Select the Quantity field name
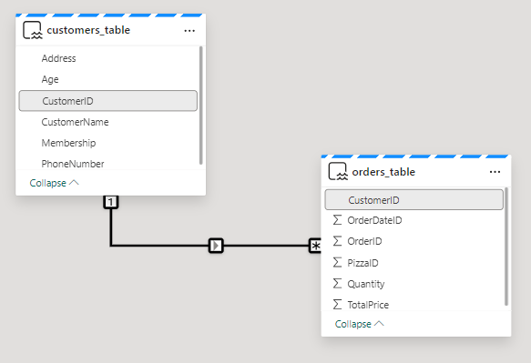531x363 pixels. [x=366, y=284]
